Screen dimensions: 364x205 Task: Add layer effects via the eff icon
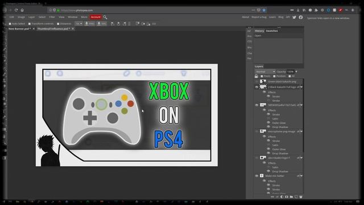(x=277, y=197)
